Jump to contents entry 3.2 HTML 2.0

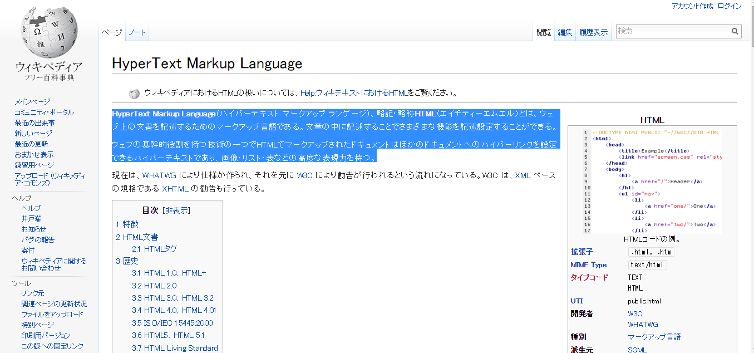(x=154, y=286)
